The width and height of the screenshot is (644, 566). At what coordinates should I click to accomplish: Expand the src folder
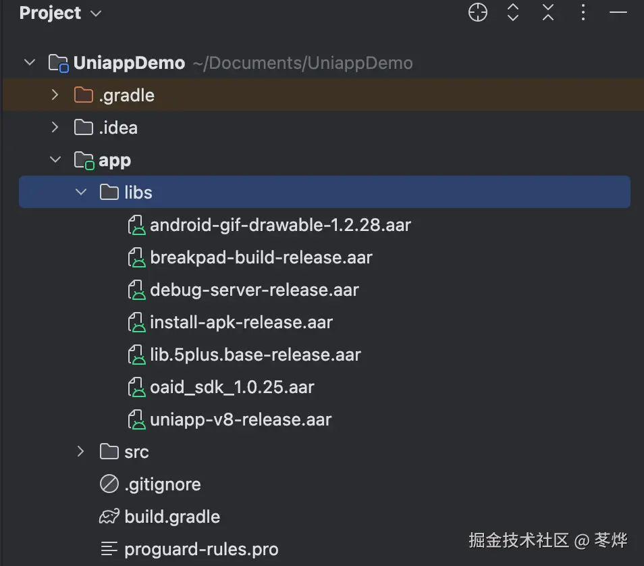pos(81,451)
